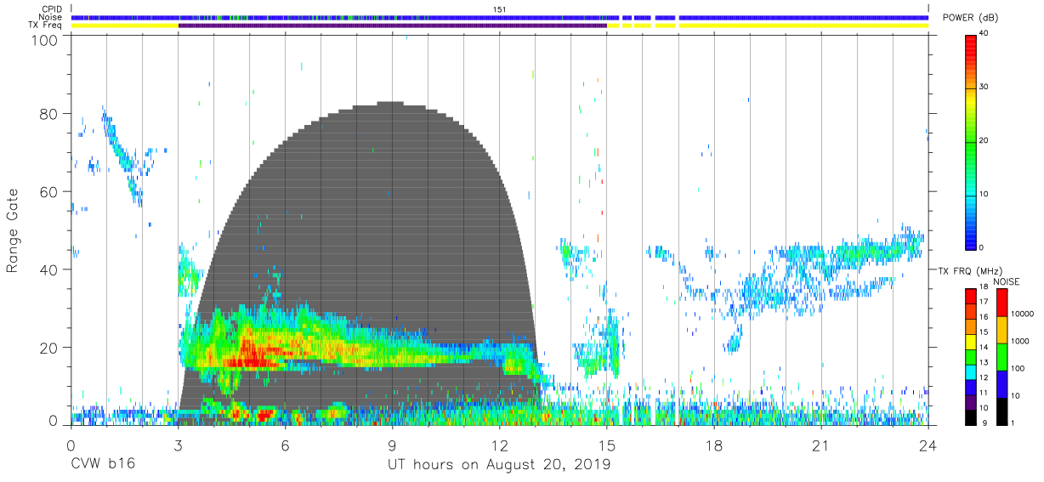Click the Range Gate axis tick '80'
This screenshot has width=1044, height=482.
point(48,114)
